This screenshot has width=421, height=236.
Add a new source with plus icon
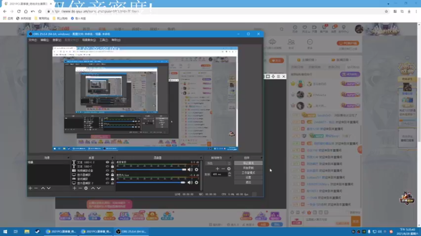(x=74, y=188)
